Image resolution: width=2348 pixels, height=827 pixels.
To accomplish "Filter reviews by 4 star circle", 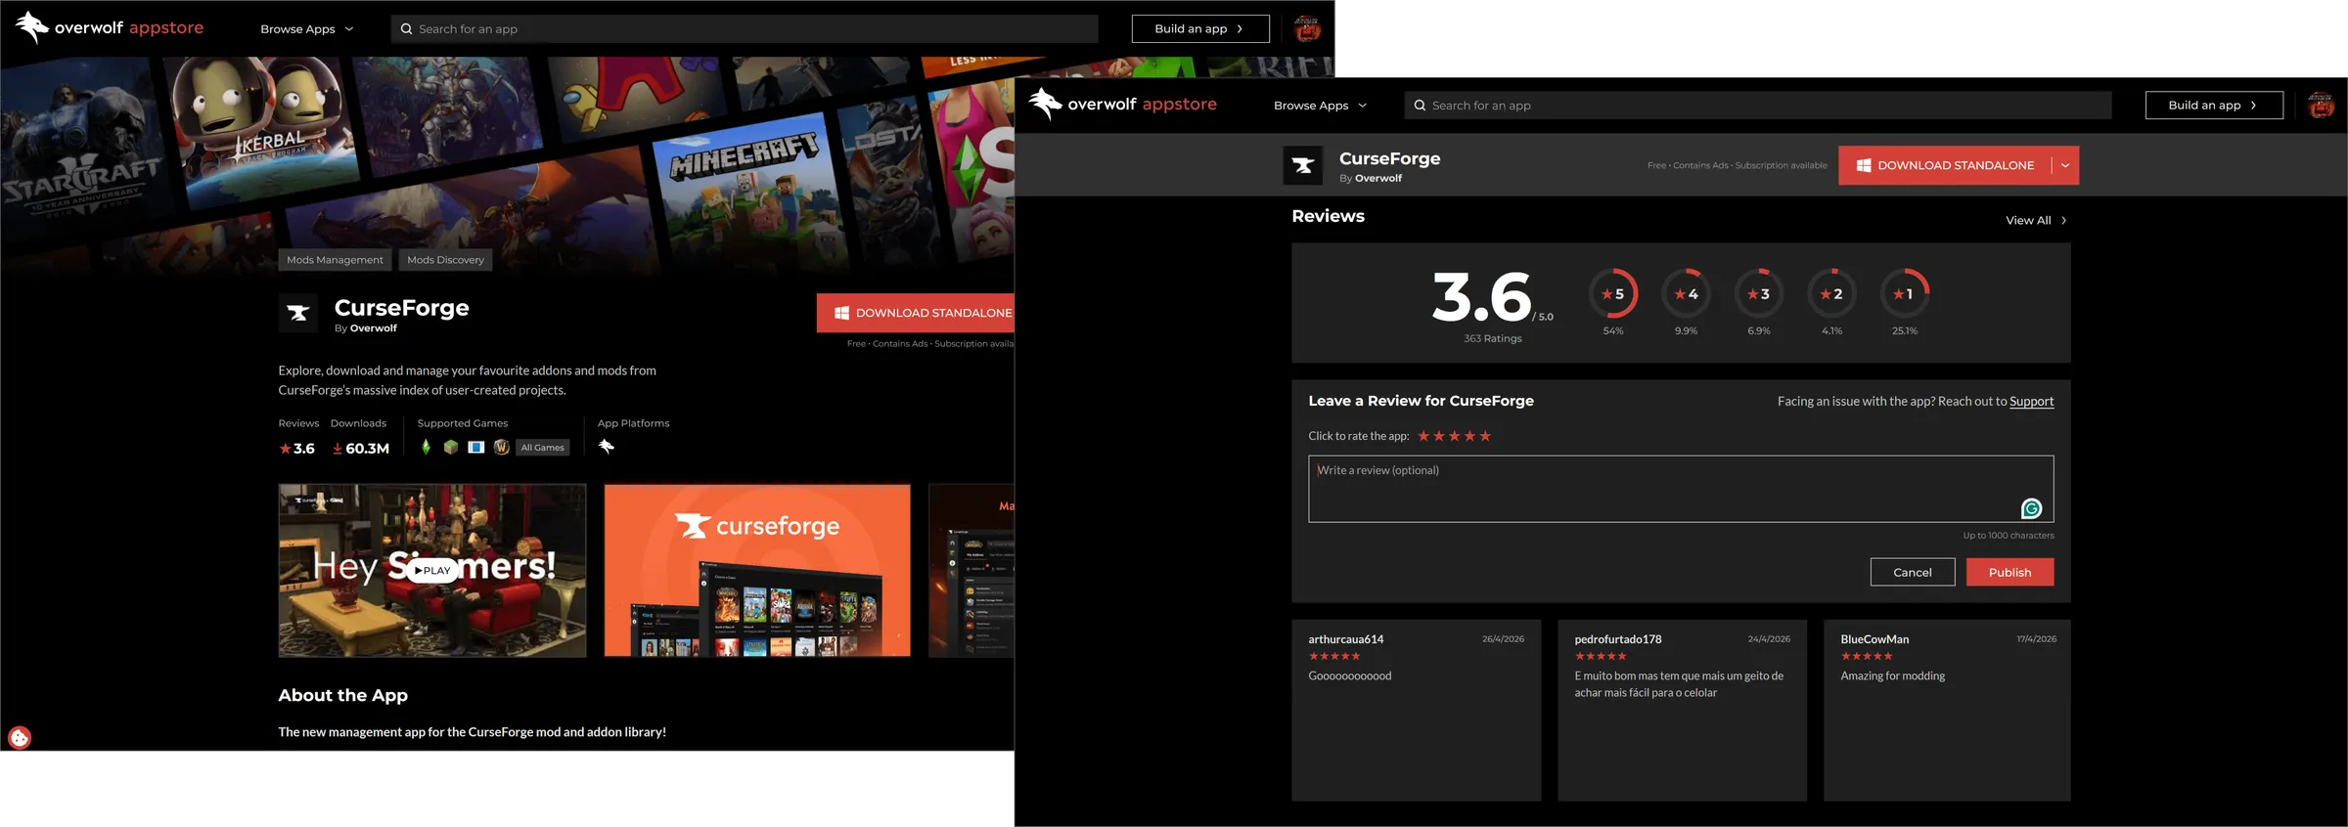I will coord(1687,293).
